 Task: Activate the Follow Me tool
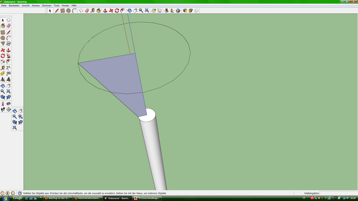point(9,56)
